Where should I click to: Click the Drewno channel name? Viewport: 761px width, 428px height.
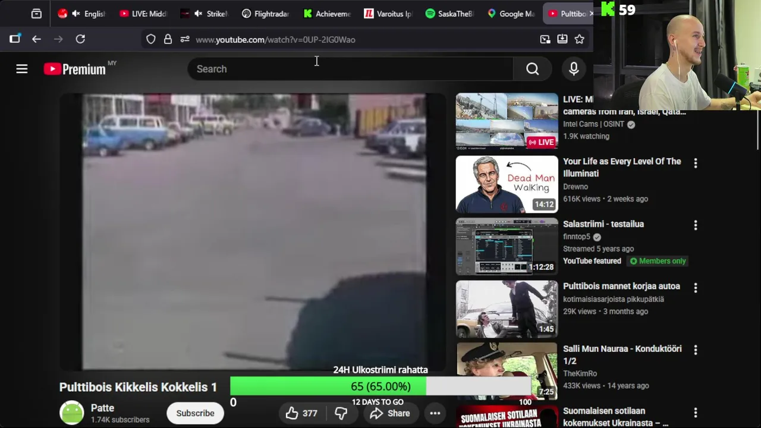tap(576, 186)
